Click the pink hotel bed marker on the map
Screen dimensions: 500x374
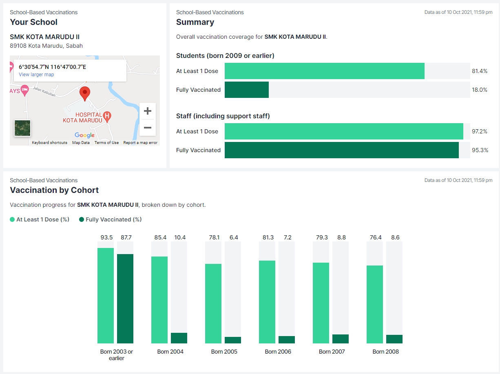click(x=25, y=90)
